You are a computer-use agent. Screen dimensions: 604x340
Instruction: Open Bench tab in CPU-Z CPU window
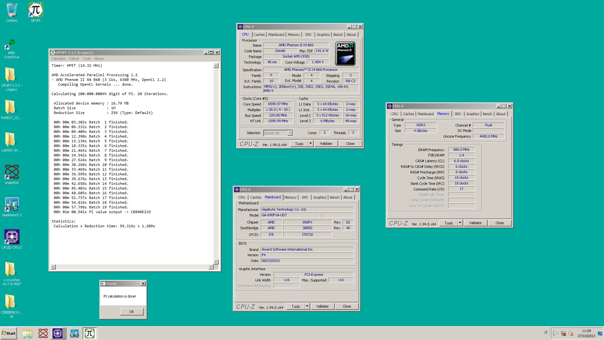pyautogui.click(x=338, y=35)
